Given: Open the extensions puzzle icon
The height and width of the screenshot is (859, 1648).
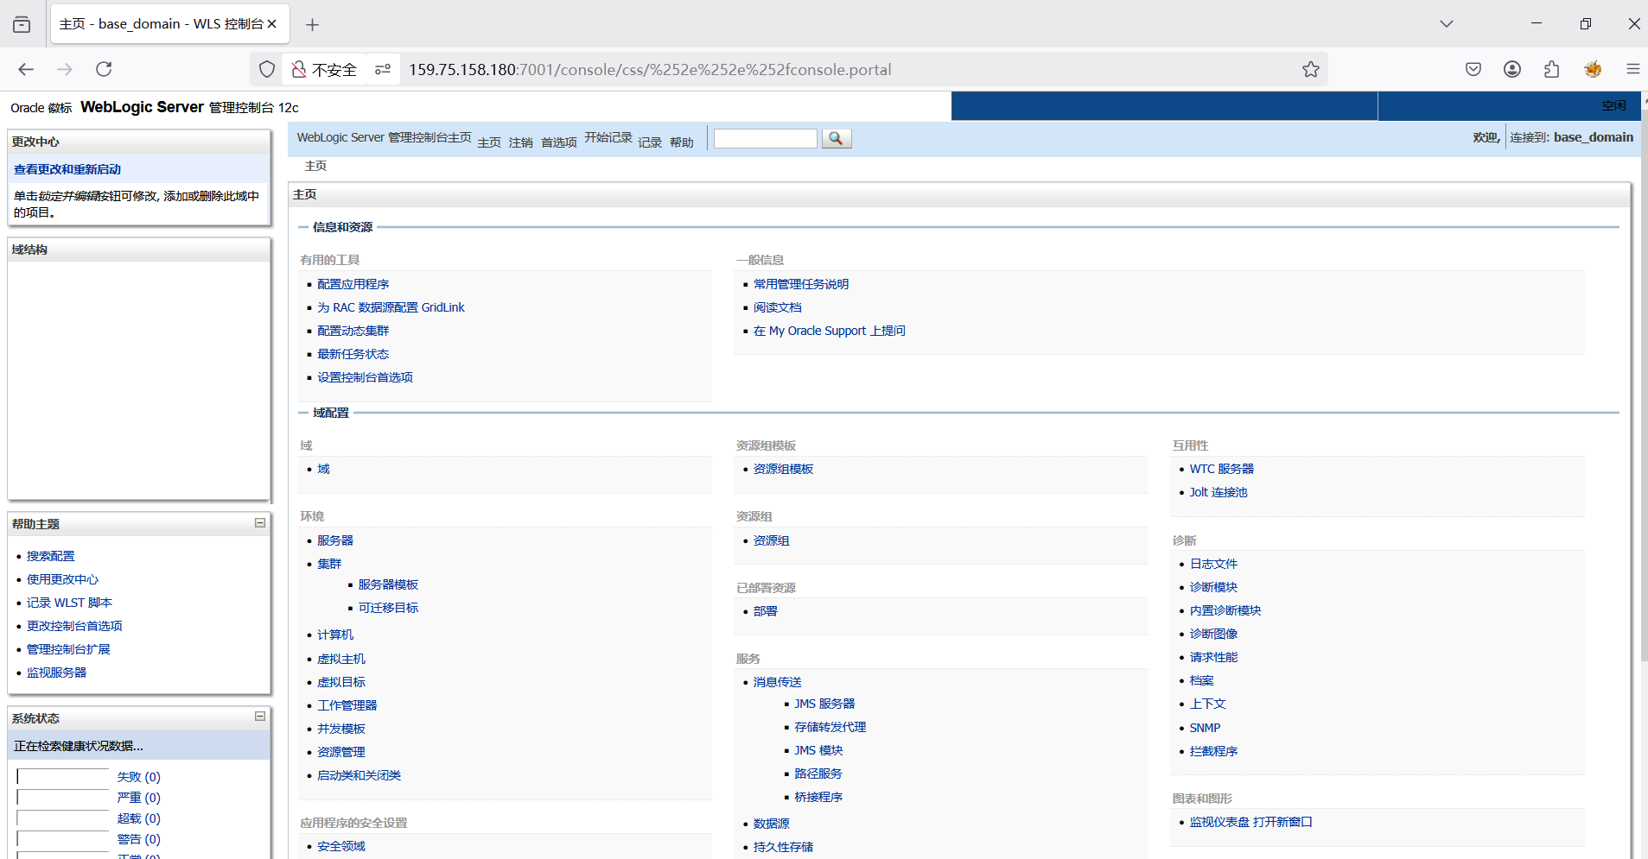Looking at the screenshot, I should coord(1552,69).
